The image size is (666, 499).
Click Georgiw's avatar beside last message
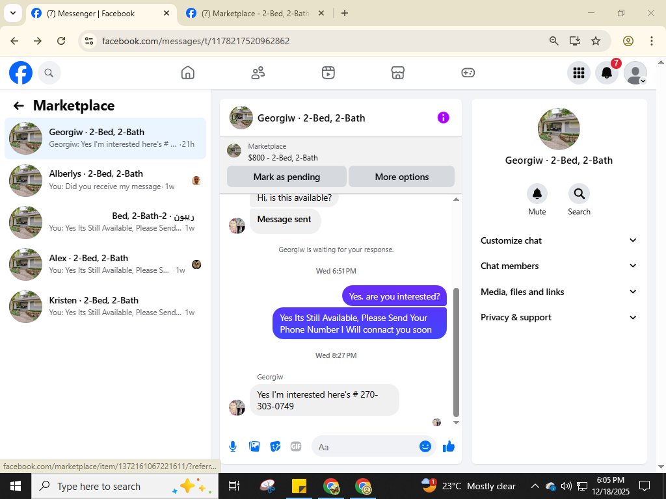pos(237,407)
